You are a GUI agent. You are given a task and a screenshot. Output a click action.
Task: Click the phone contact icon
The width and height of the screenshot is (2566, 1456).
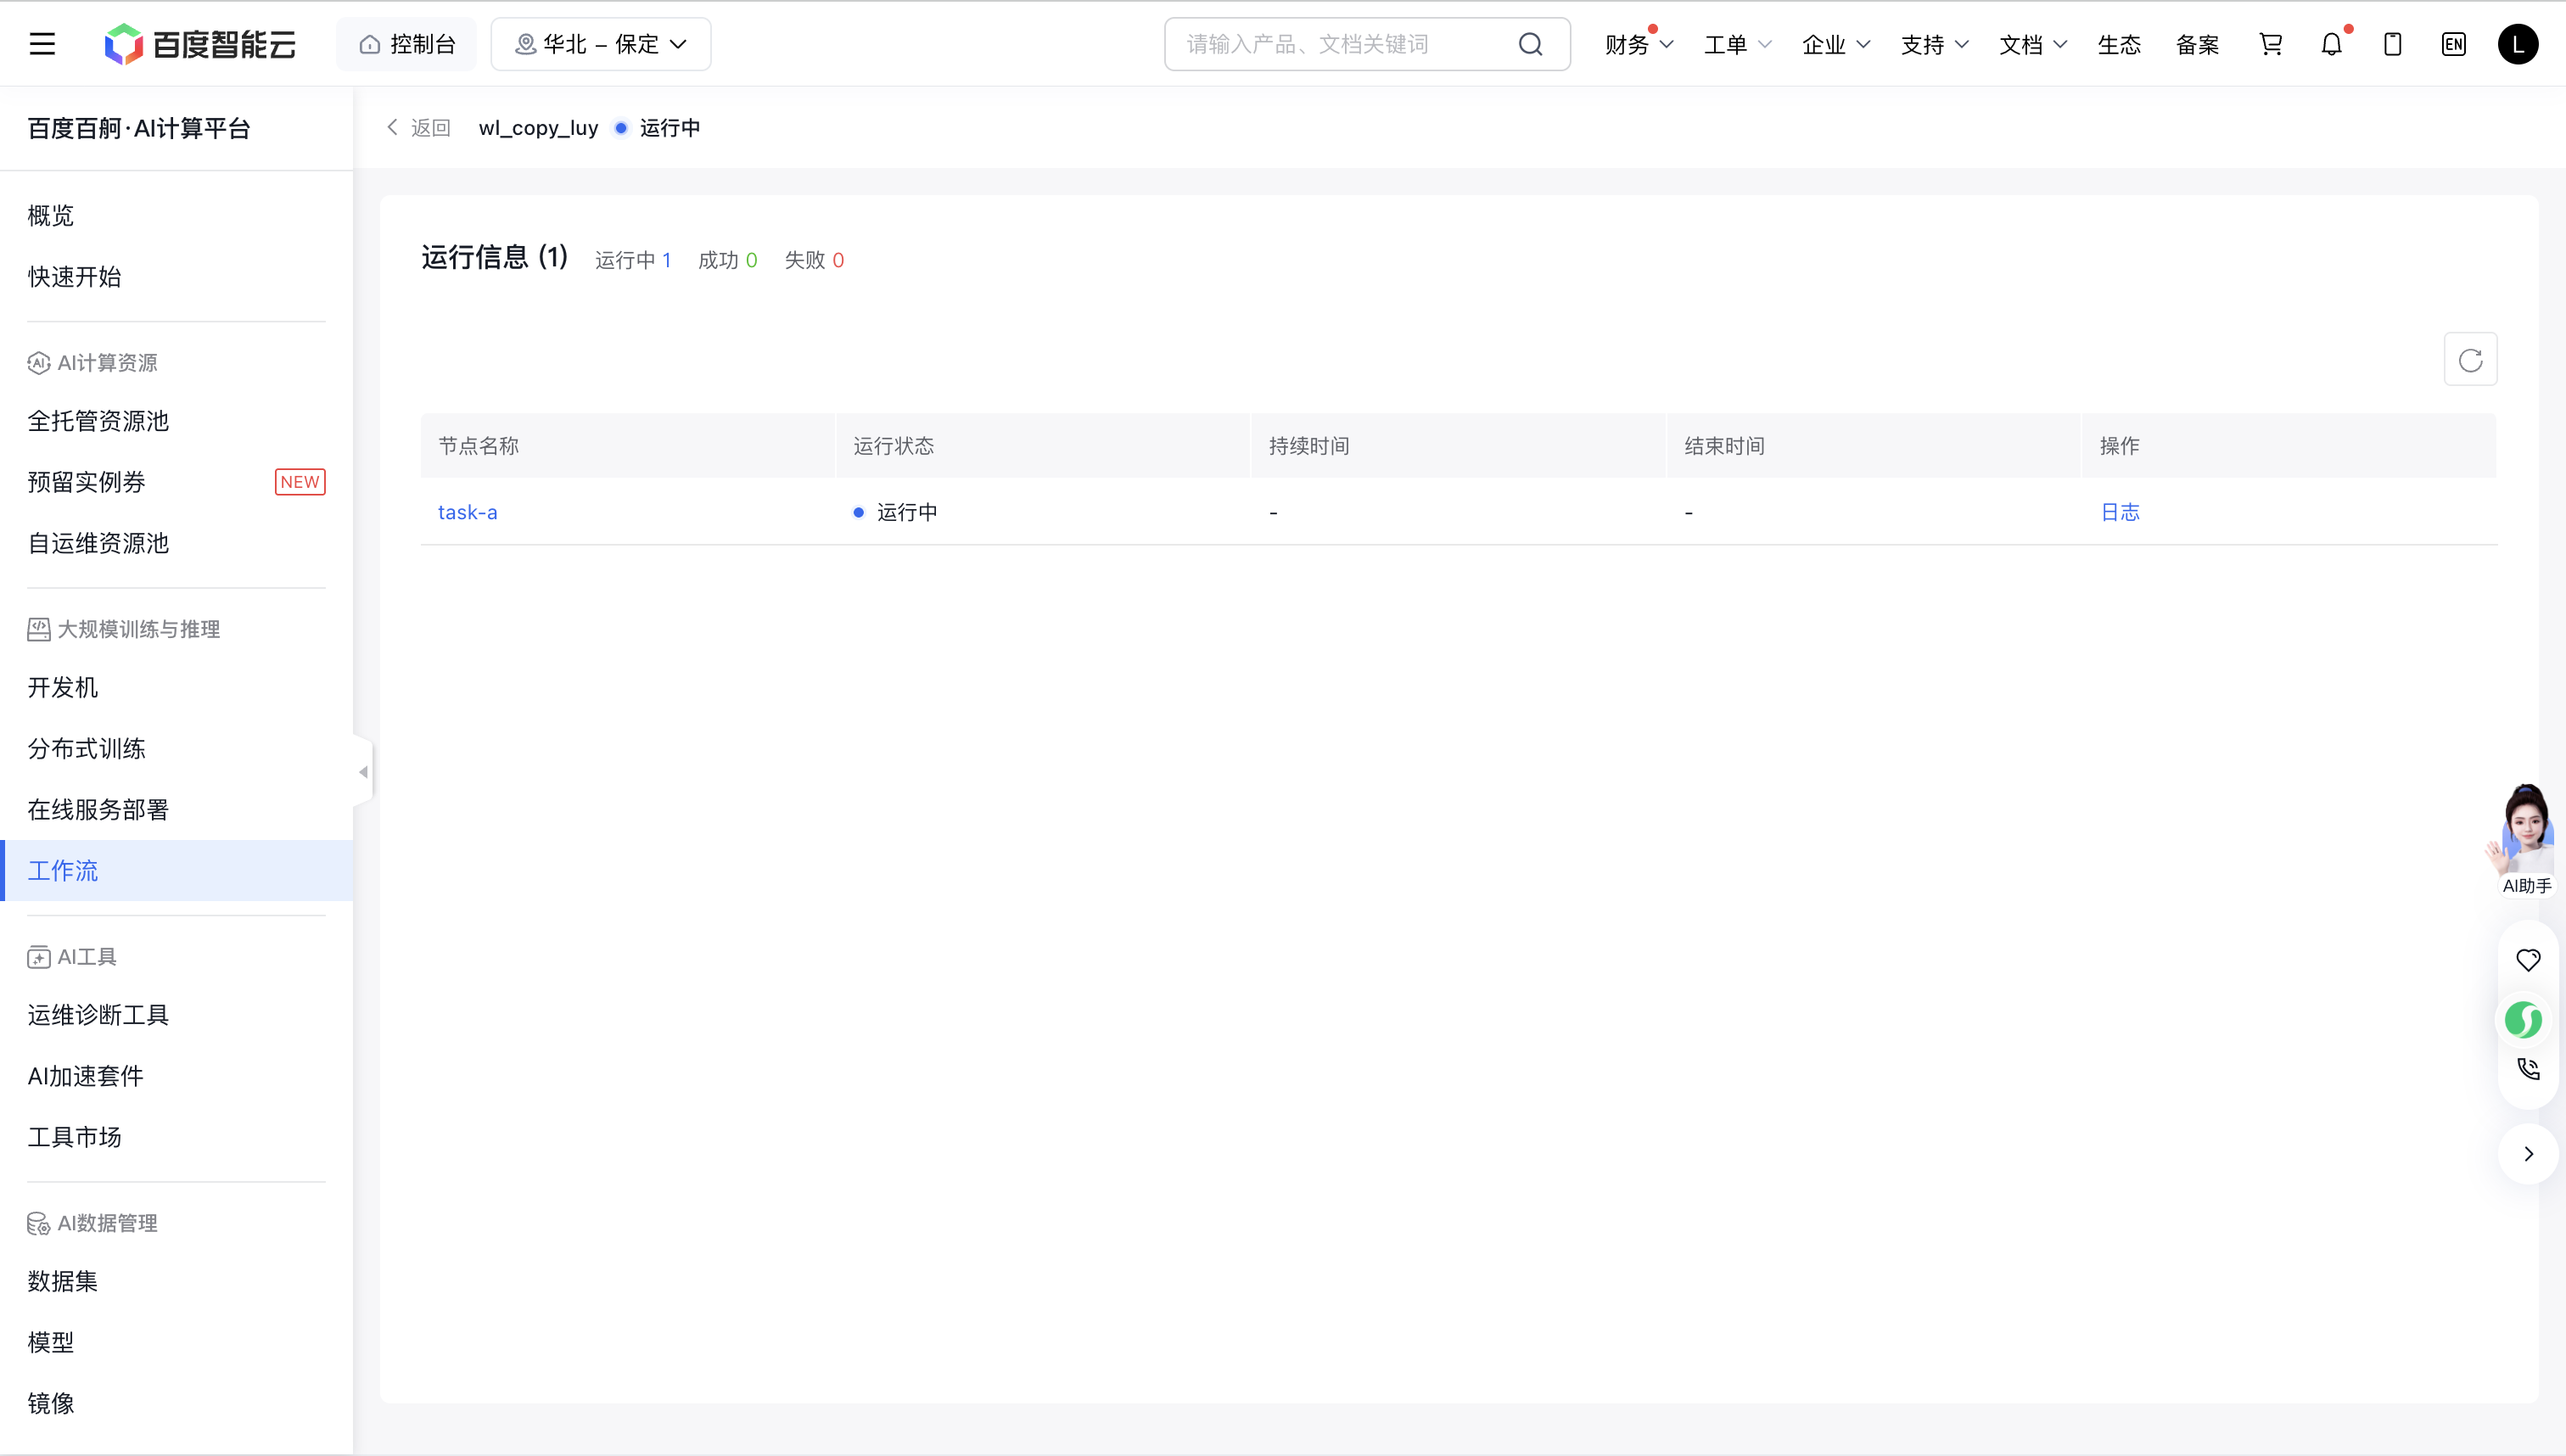click(2528, 1069)
